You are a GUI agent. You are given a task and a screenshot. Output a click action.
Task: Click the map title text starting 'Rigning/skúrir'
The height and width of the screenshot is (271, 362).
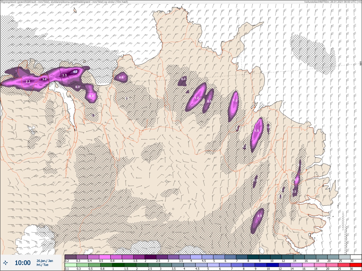[64, 2]
